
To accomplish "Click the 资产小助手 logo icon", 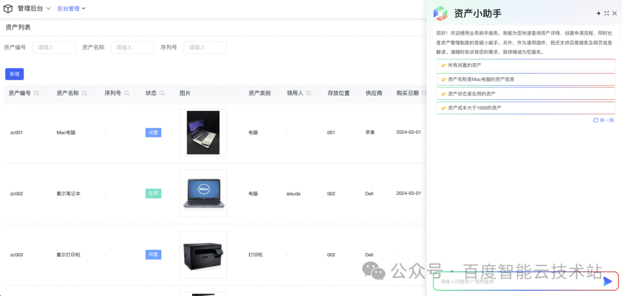I will point(441,13).
